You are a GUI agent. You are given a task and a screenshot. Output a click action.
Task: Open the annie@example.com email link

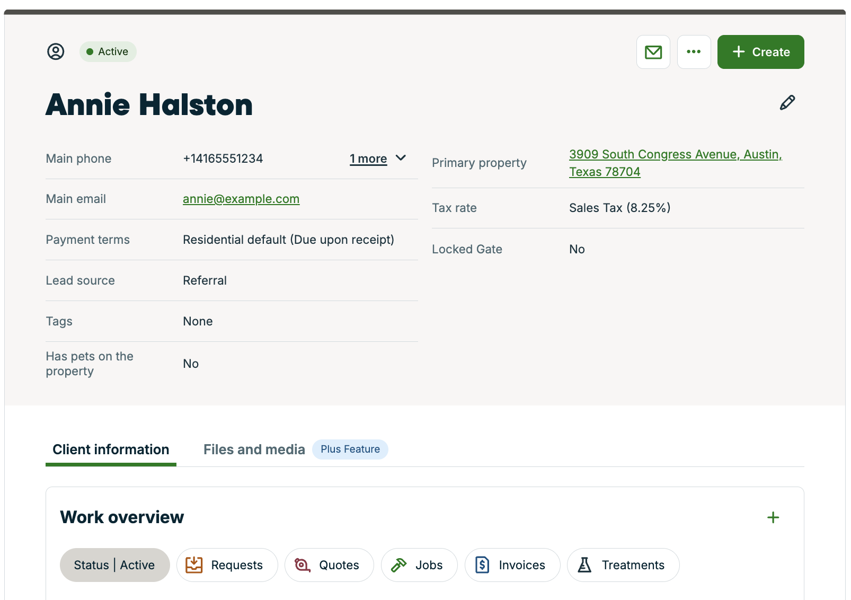click(241, 199)
